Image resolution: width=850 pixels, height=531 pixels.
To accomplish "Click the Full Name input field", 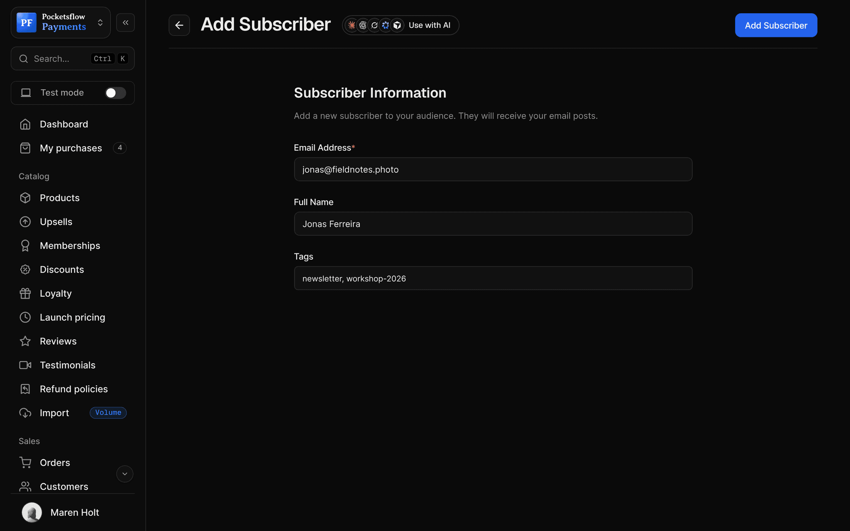I will pos(493,224).
